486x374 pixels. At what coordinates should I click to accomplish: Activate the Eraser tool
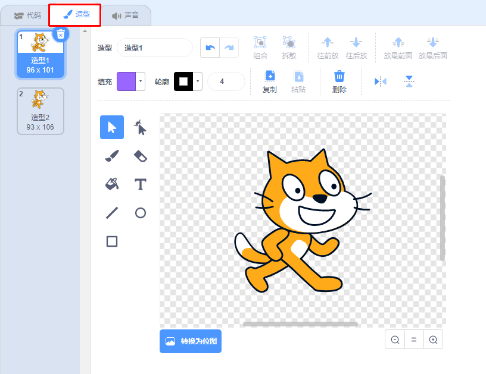point(141,156)
